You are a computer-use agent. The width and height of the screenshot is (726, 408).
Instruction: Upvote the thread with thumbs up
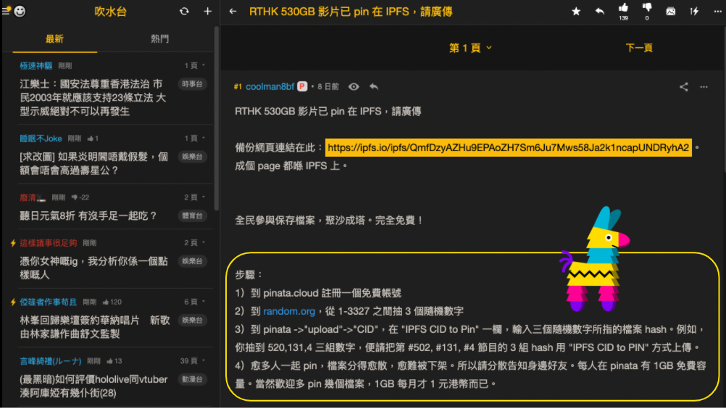click(x=623, y=8)
